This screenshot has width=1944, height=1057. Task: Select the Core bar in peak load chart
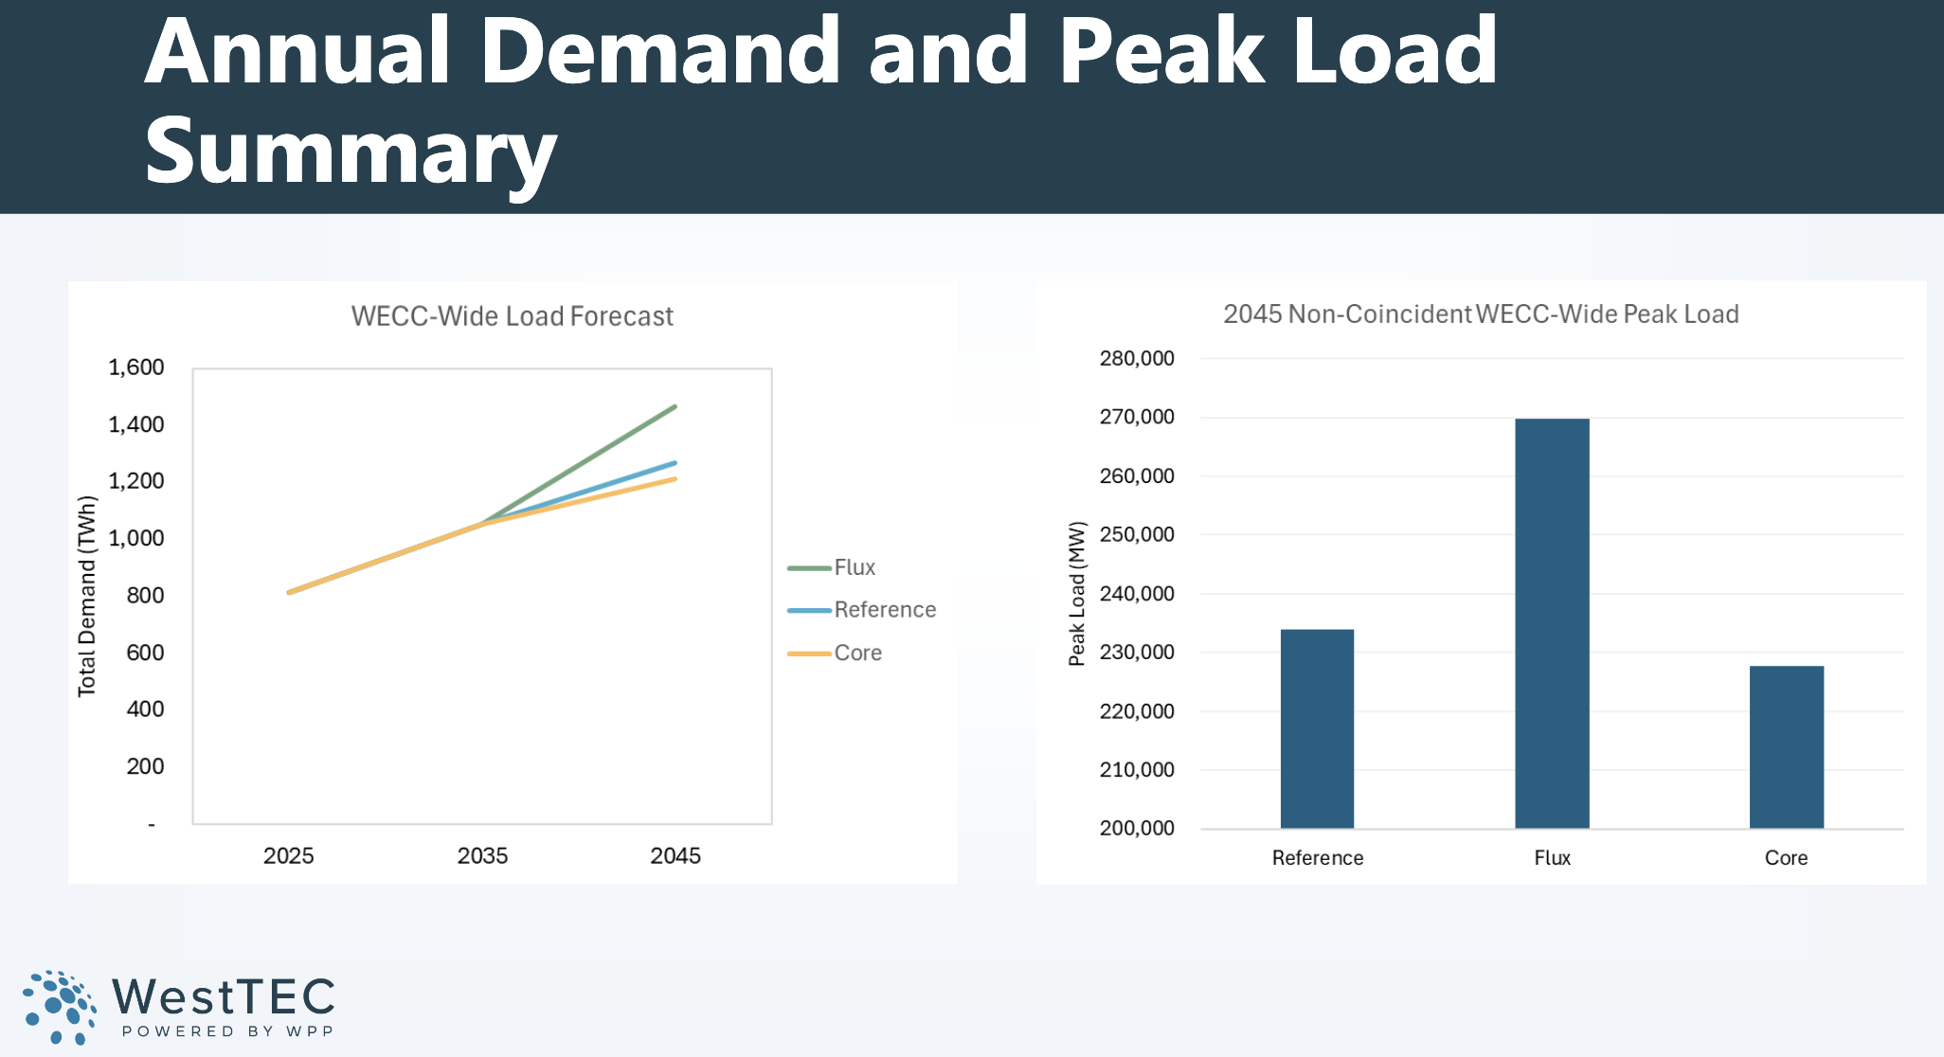click(x=1786, y=746)
